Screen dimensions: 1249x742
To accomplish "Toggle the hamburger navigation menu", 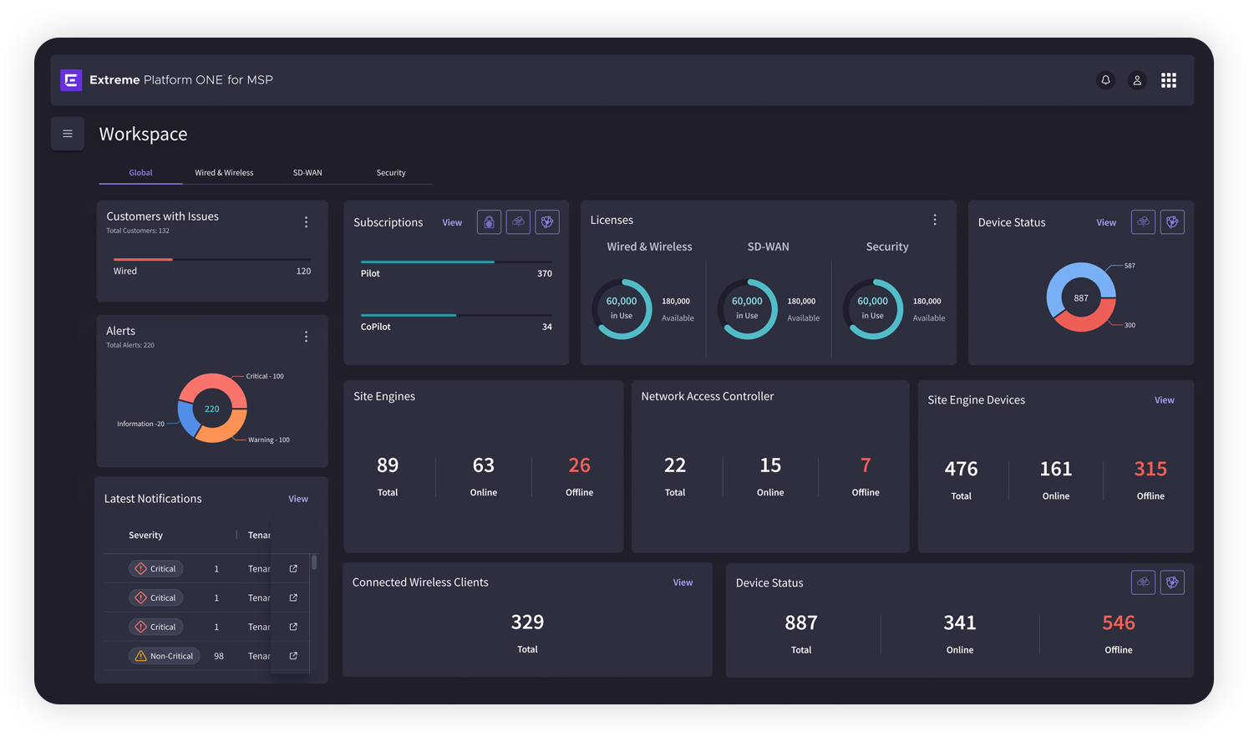I will coord(68,134).
